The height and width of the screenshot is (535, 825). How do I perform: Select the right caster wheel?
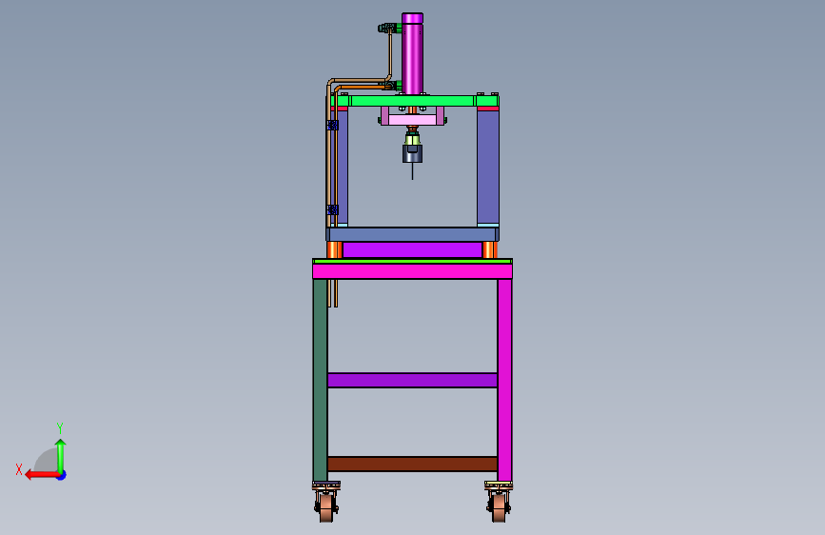pos(499,507)
